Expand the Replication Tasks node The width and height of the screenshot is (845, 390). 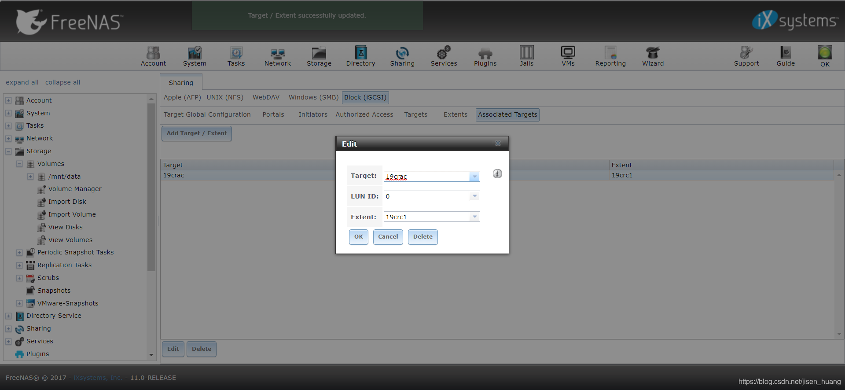click(19, 265)
